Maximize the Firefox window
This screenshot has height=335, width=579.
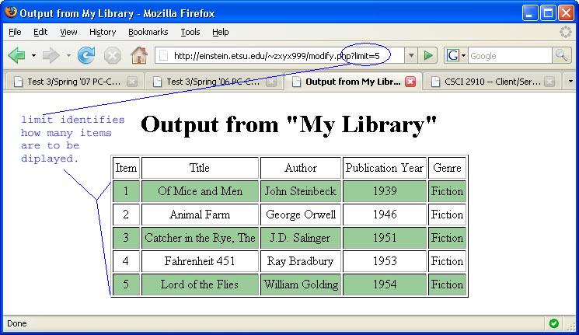(x=548, y=13)
